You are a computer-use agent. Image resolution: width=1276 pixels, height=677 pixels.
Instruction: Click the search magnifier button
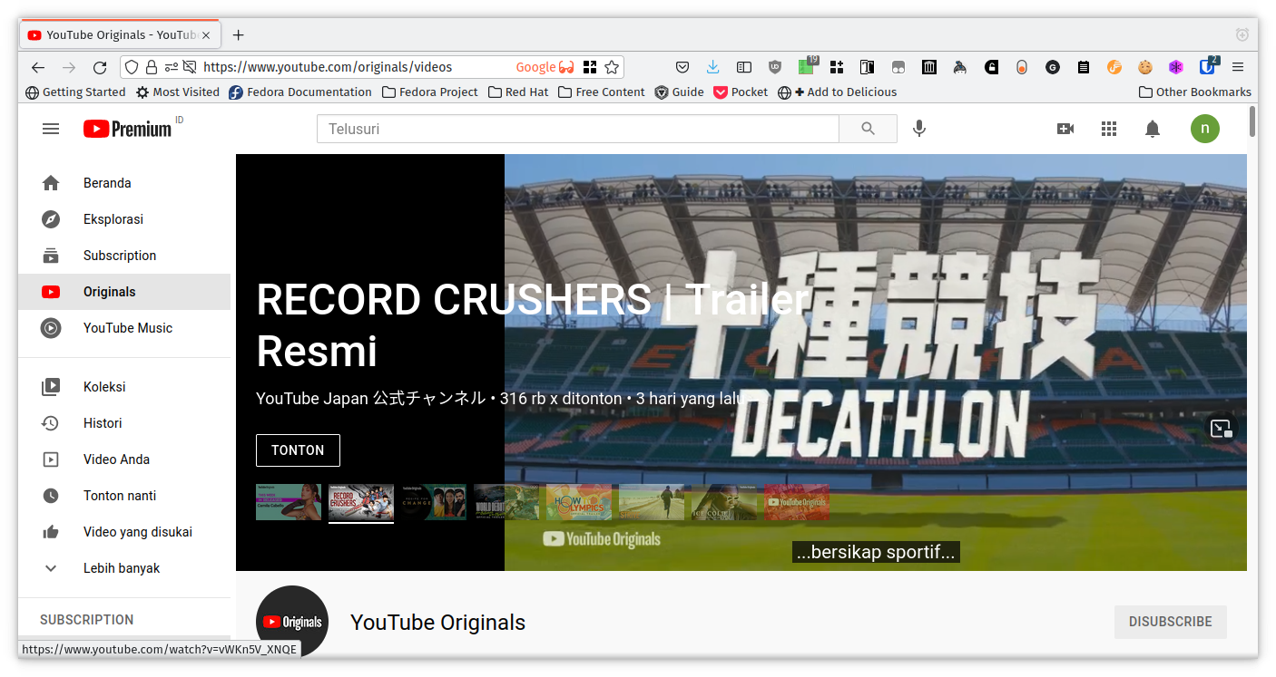[x=868, y=129]
